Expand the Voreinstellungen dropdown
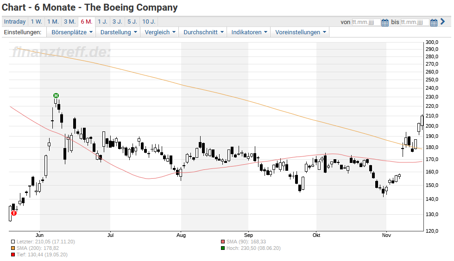Viewport: 454px width, 261px height. pos(300,32)
